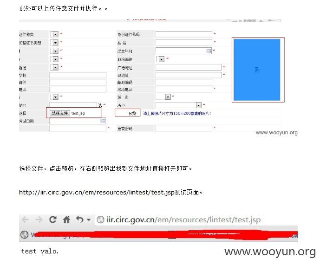320x265 pixels.
Task: Open calendar picker in 考试日期 field
Action: click(103, 121)
